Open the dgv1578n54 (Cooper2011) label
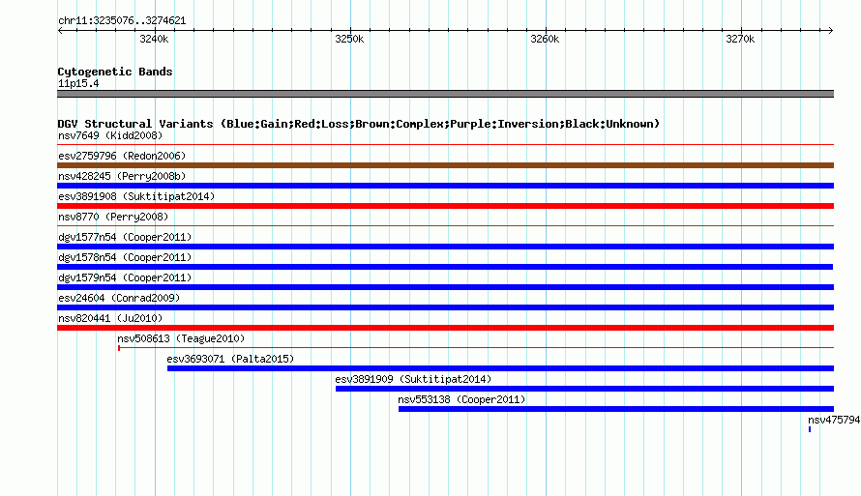861x496 pixels. (x=125, y=257)
